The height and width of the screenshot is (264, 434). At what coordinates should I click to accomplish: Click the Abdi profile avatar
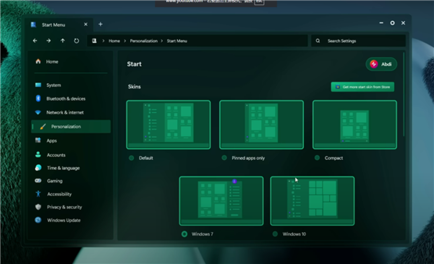click(374, 64)
